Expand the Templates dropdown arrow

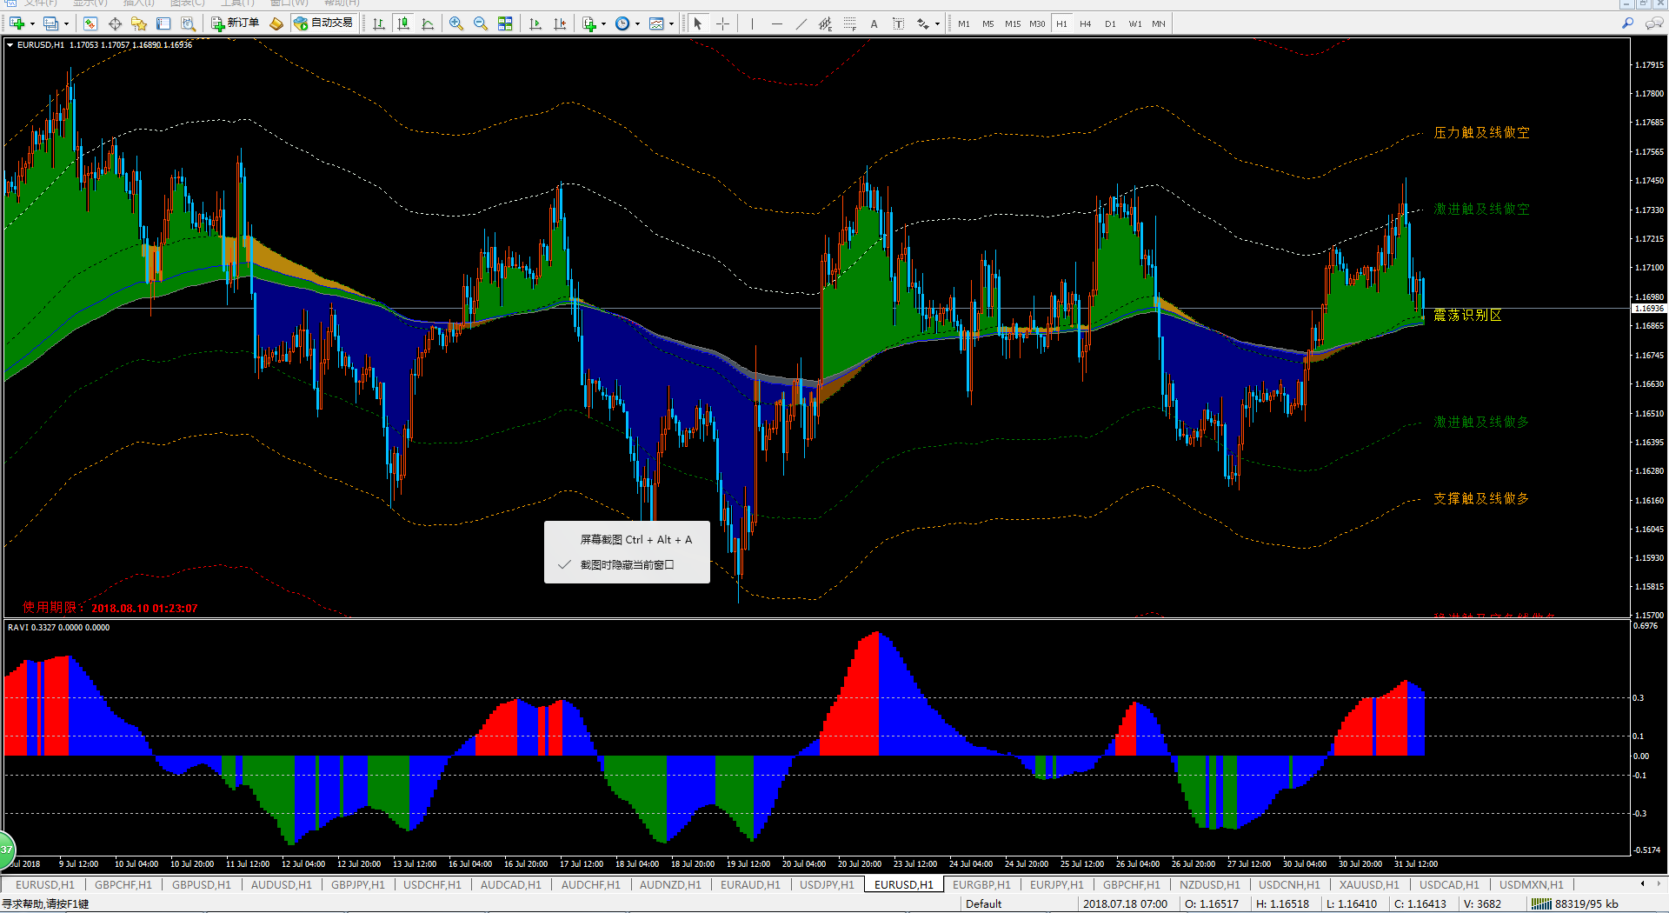coord(671,23)
